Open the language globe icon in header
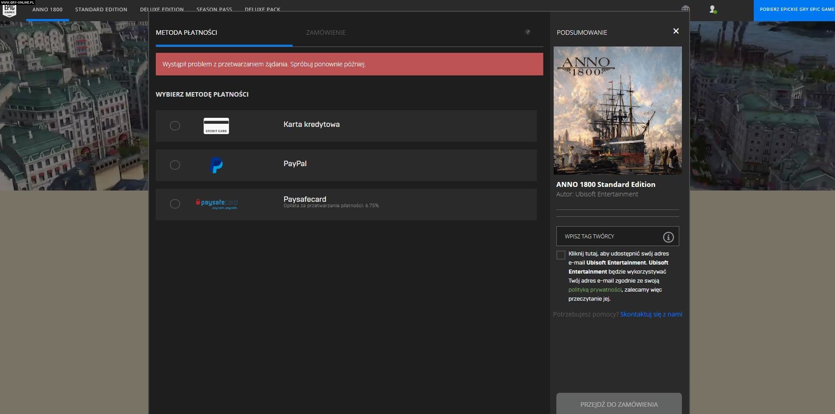This screenshot has height=414, width=835. tap(686, 9)
